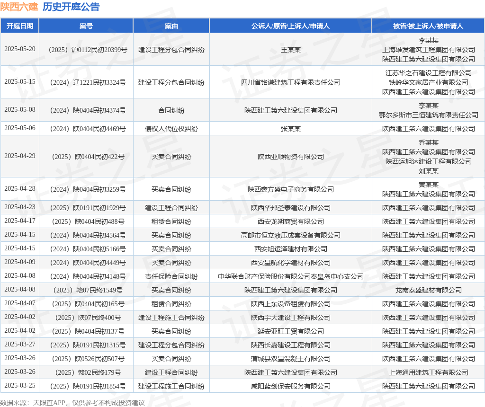Image resolution: width=485 pixels, height=407 pixels.
Task: Click defendant 乔某某
Action: [428, 142]
